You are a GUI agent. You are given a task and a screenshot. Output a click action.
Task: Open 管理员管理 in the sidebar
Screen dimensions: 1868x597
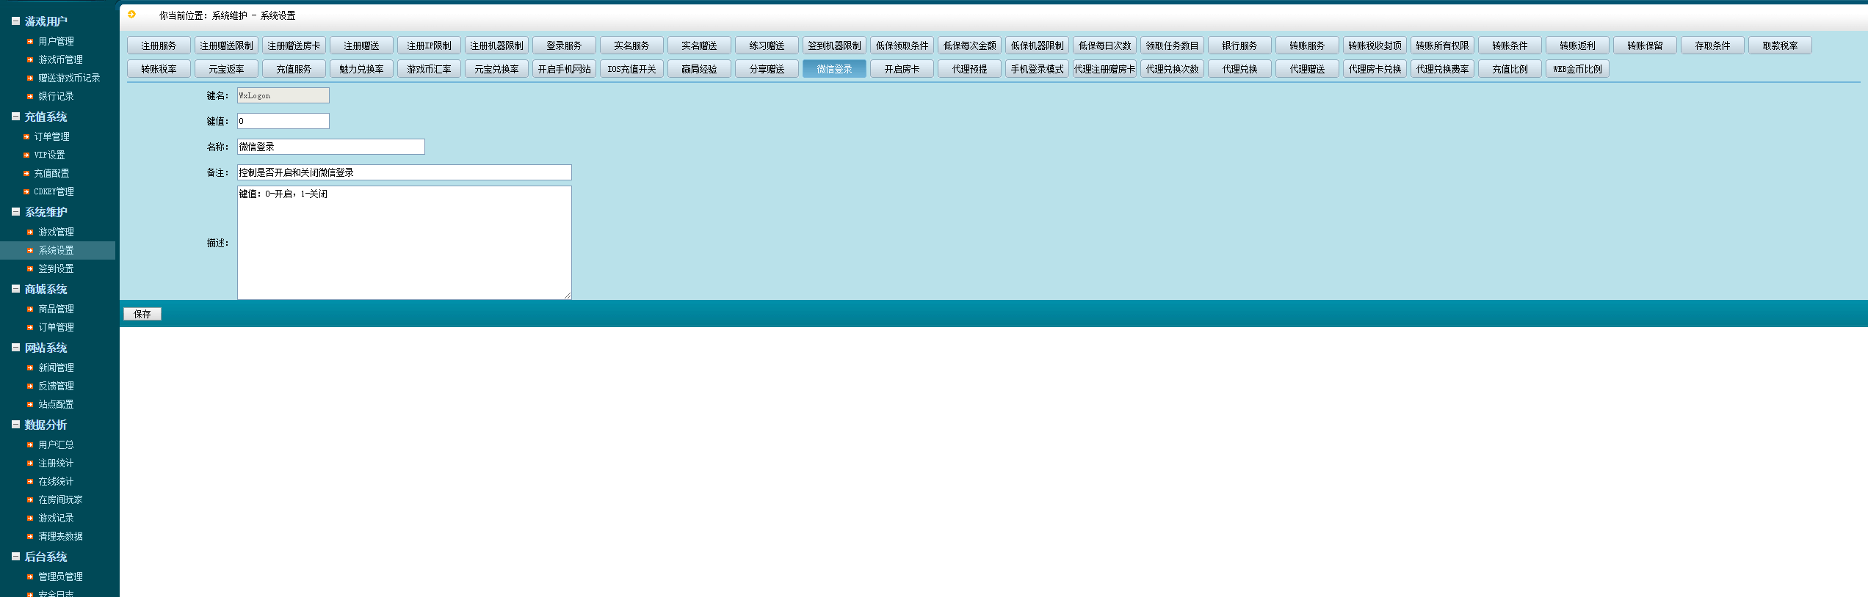tap(60, 577)
